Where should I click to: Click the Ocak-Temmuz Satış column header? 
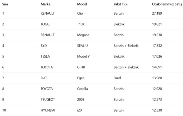167,4
